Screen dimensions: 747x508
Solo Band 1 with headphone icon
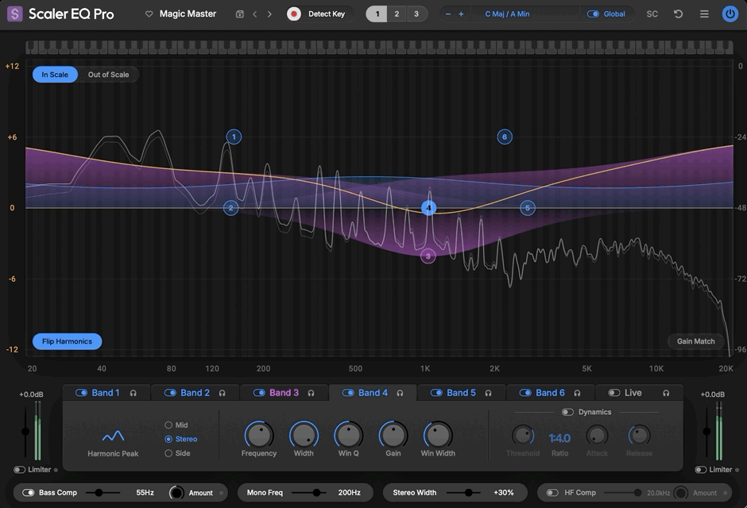(x=134, y=393)
